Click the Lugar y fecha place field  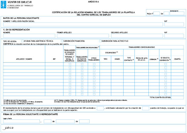(x=21, y=121)
